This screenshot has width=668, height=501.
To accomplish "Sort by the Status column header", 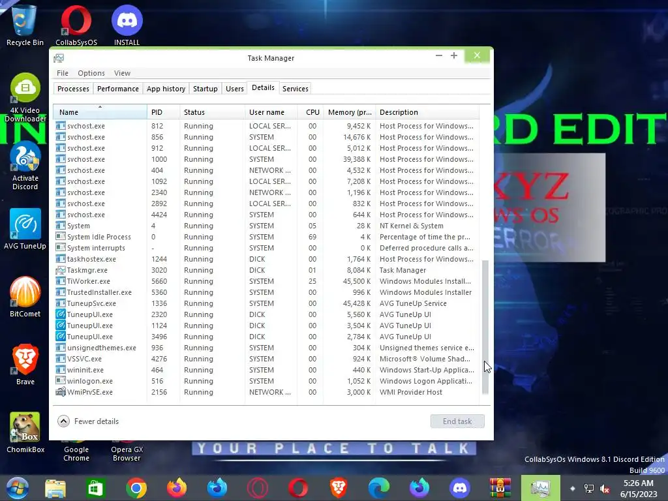I will point(213,112).
